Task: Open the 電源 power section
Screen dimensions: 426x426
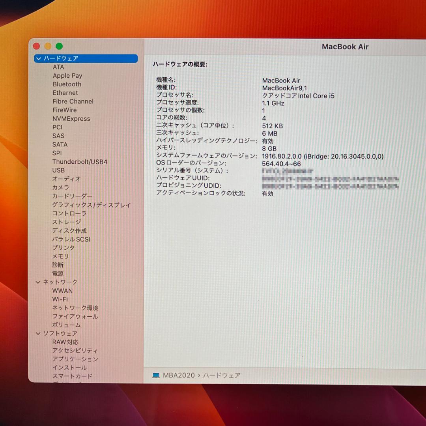Action: click(x=57, y=273)
